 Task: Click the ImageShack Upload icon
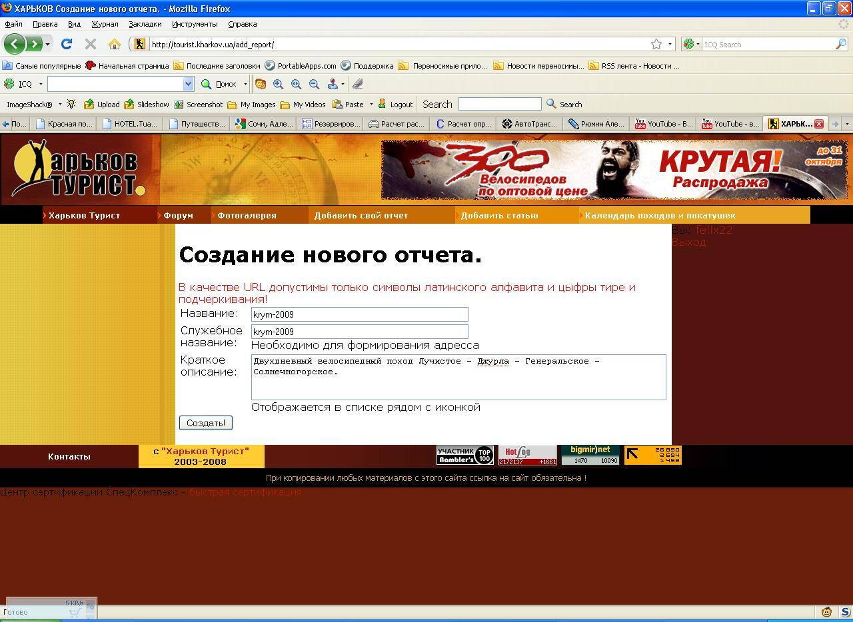click(89, 105)
